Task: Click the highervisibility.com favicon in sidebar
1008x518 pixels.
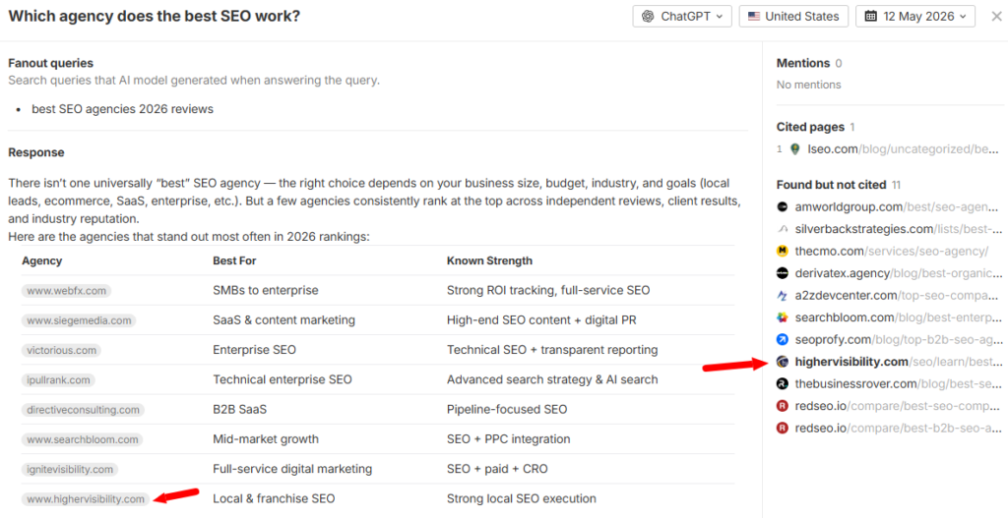Action: 783,362
